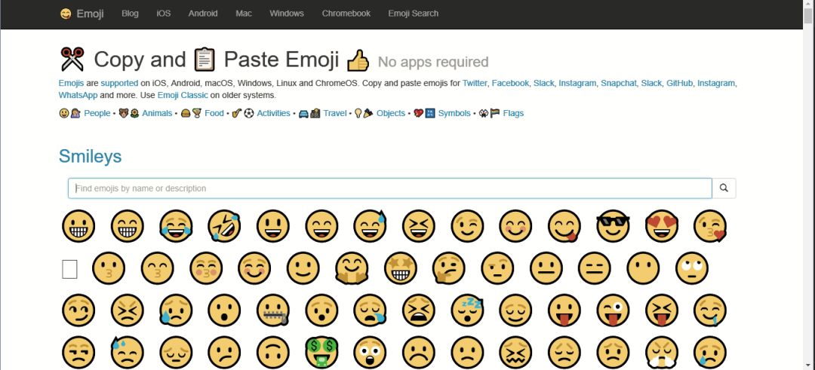Viewport: 815px width, 370px height.
Task: Pick the confounded face emoji
Action: tap(515, 353)
